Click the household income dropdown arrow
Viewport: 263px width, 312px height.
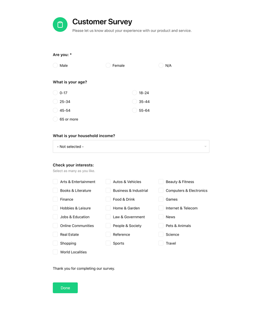click(205, 146)
